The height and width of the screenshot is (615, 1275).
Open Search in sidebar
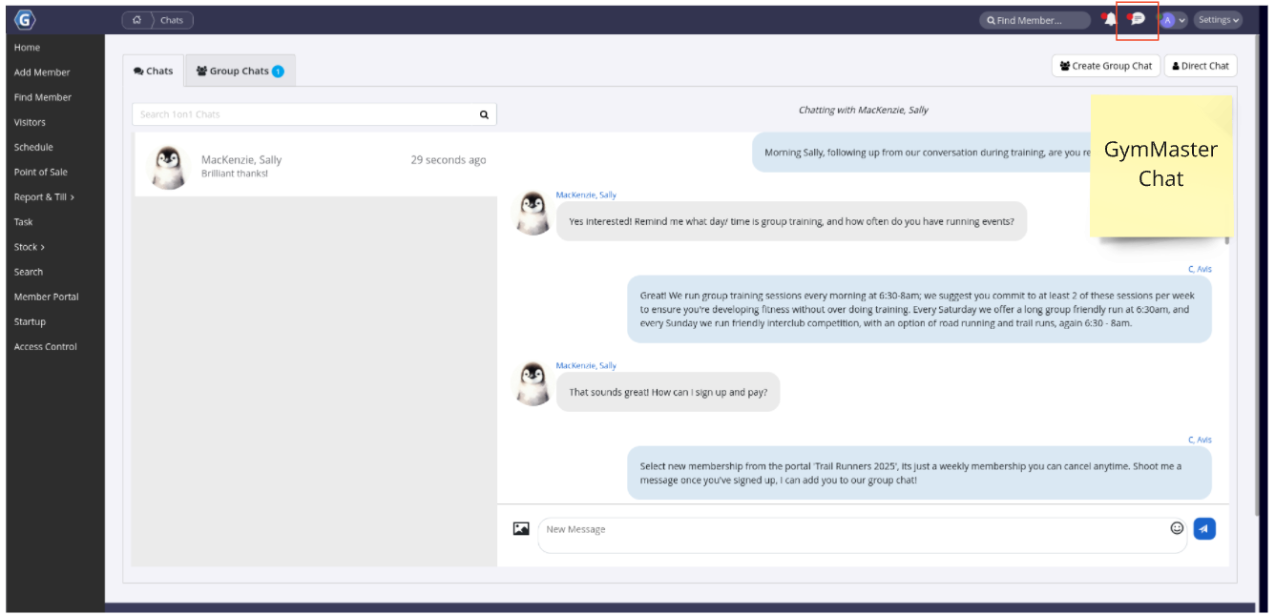[x=29, y=272]
